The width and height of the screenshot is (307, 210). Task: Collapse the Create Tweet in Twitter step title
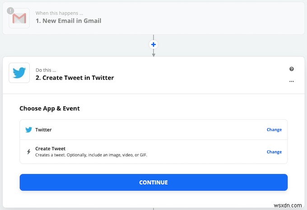[74, 78]
